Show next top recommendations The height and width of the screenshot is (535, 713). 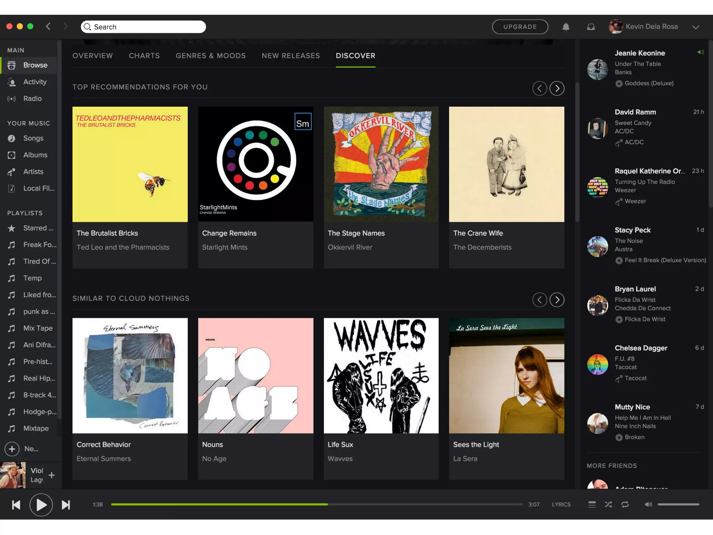tap(557, 88)
